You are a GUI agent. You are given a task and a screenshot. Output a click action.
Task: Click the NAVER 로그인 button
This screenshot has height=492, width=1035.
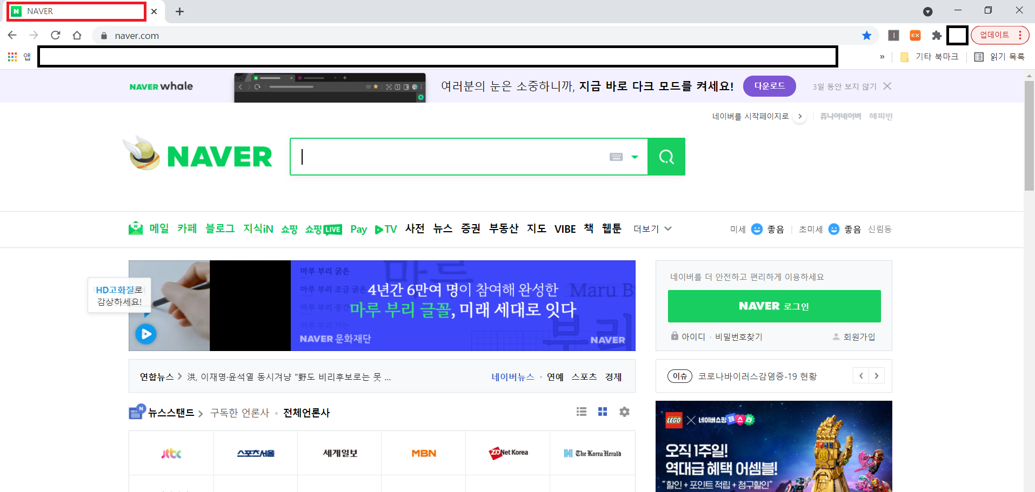(x=773, y=306)
